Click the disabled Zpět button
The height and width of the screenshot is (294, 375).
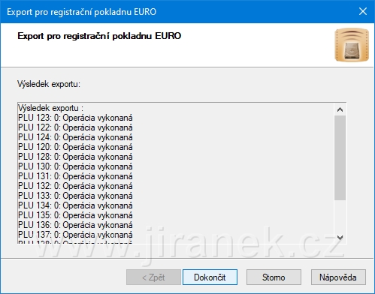153,277
